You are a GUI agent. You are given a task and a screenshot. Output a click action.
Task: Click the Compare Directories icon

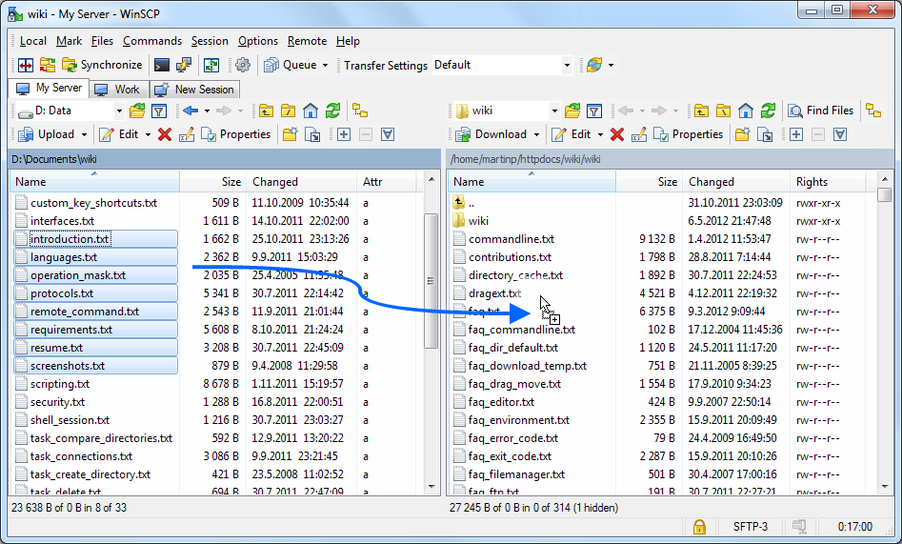tap(25, 65)
